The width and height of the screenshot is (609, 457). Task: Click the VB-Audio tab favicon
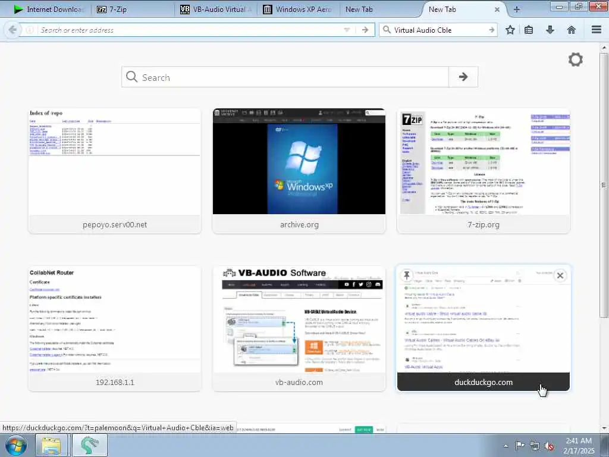[186, 10]
